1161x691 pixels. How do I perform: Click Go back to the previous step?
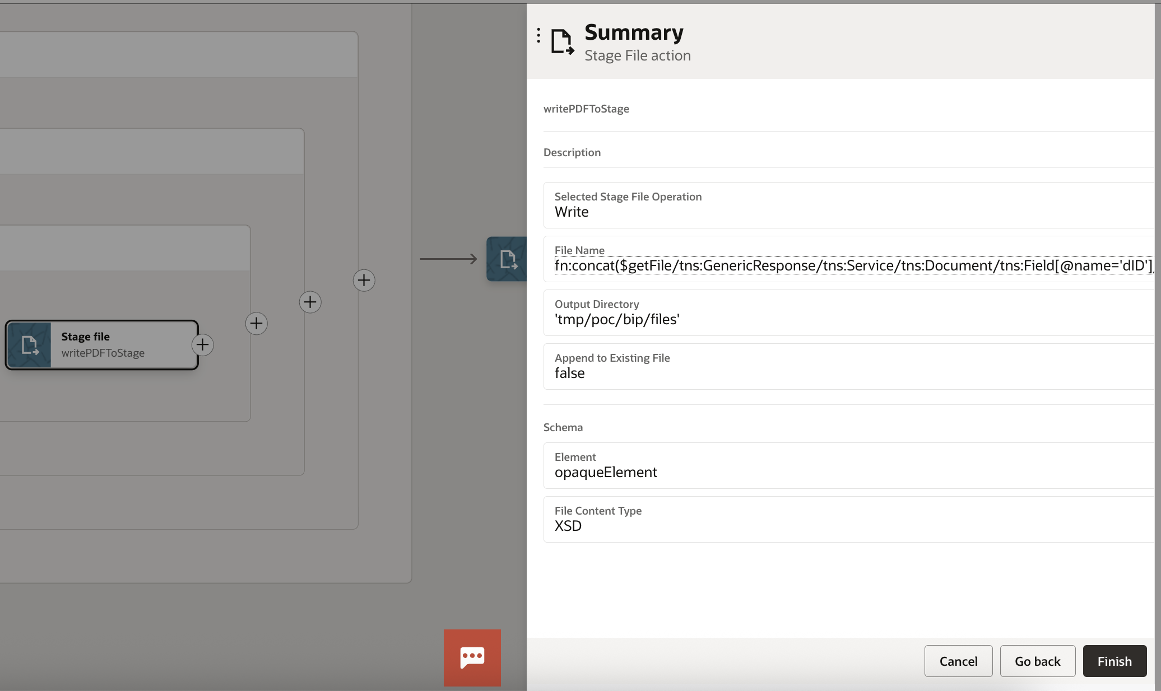coord(1037,661)
